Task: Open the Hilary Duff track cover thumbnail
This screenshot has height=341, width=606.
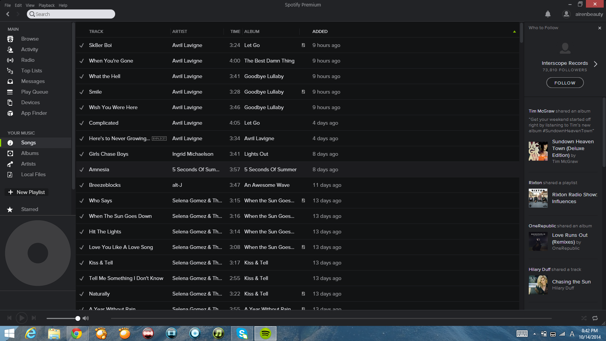Action: pyautogui.click(x=538, y=285)
